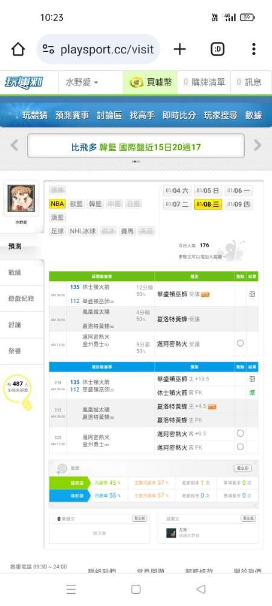
Task: Click the small avatar in 留言 panel
Action: 171,533
